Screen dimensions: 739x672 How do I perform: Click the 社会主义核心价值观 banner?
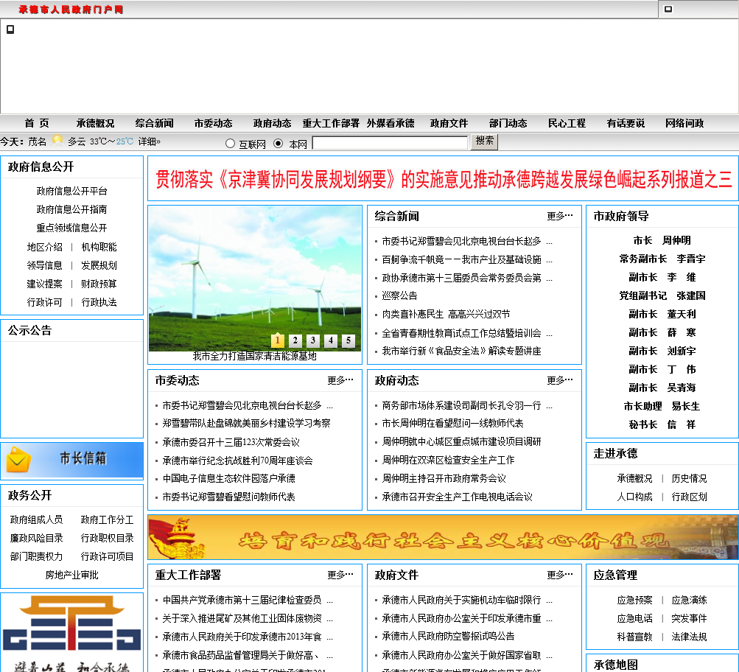click(443, 537)
